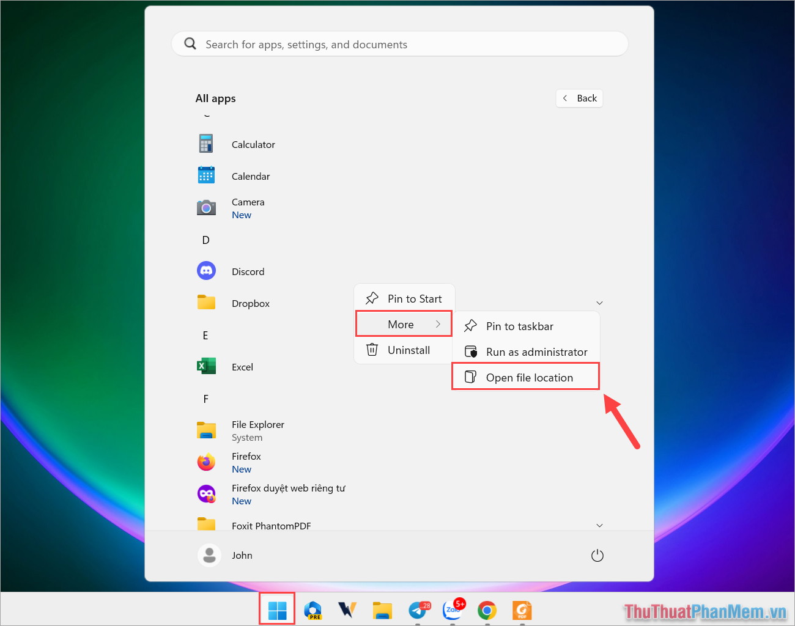The width and height of the screenshot is (795, 626).
Task: Open Discord from All apps
Action: point(248,271)
